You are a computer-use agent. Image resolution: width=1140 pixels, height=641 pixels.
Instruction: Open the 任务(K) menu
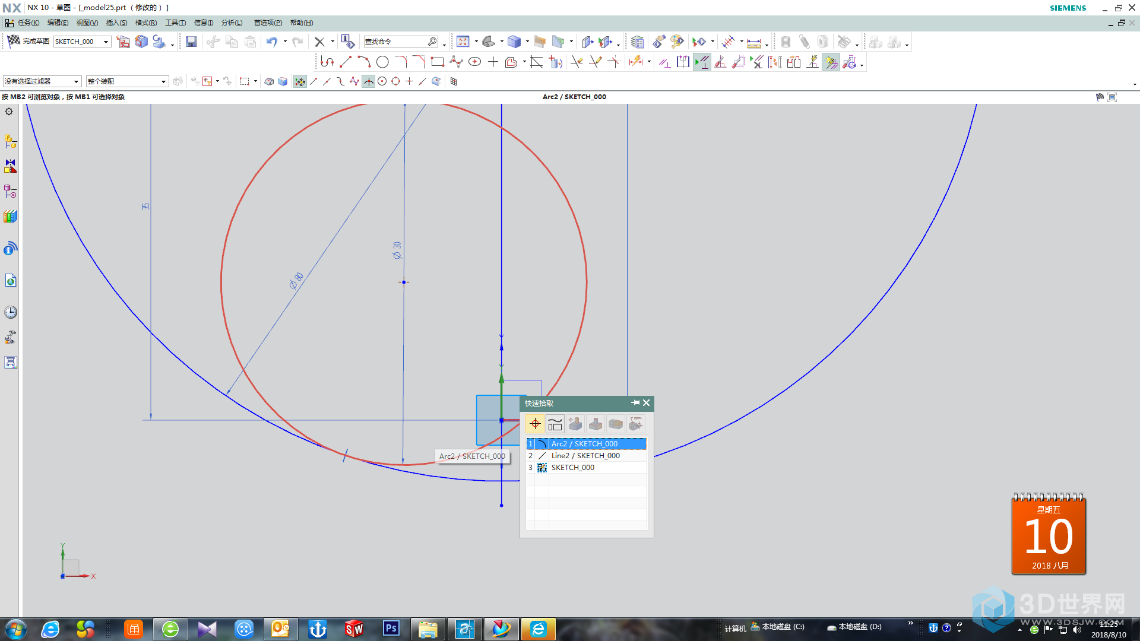tap(28, 23)
